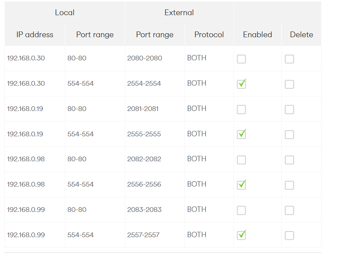The image size is (356, 256).
Task: Check Delete for the 2555-2555 rule
Action: (x=289, y=135)
